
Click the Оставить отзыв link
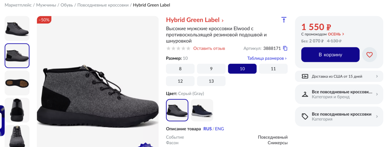coord(209,48)
